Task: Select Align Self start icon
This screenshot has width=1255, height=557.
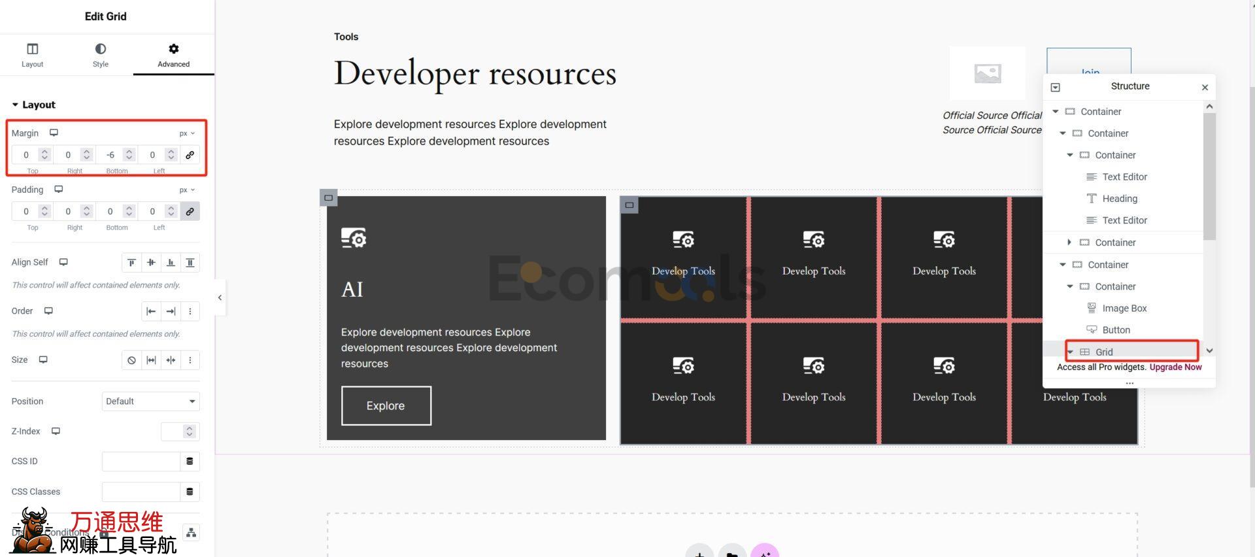Action: (x=131, y=263)
